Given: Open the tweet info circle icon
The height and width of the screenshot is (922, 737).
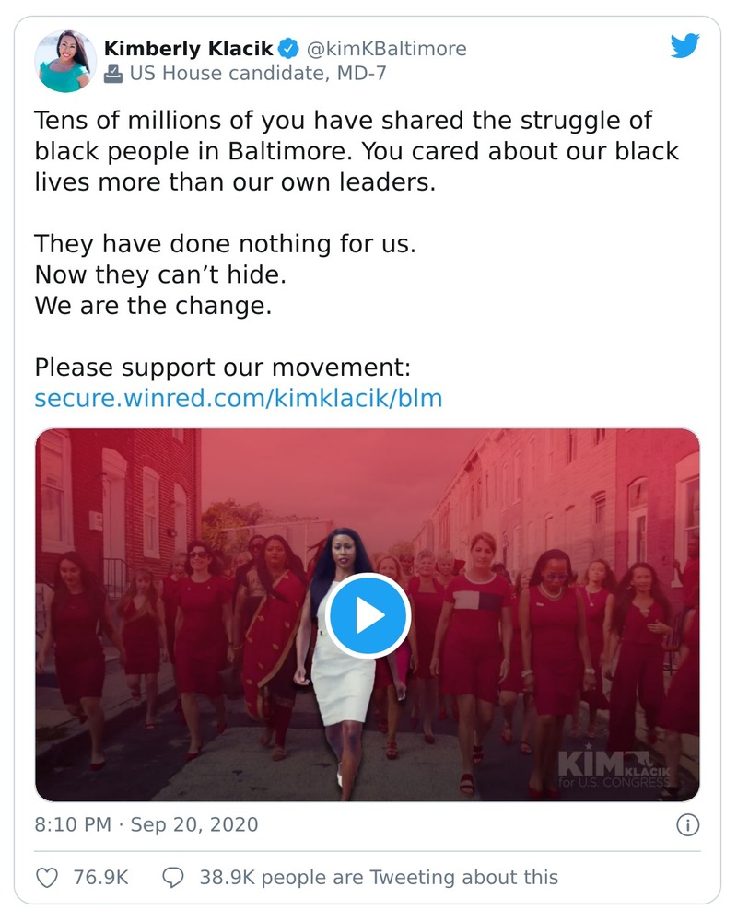Looking at the screenshot, I should tap(687, 825).
